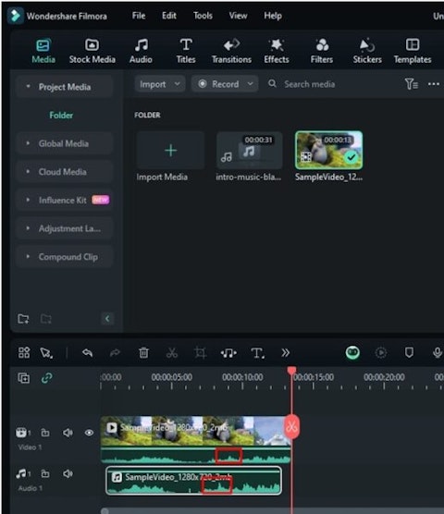
Task: Open the Tools menu
Action: click(x=203, y=16)
